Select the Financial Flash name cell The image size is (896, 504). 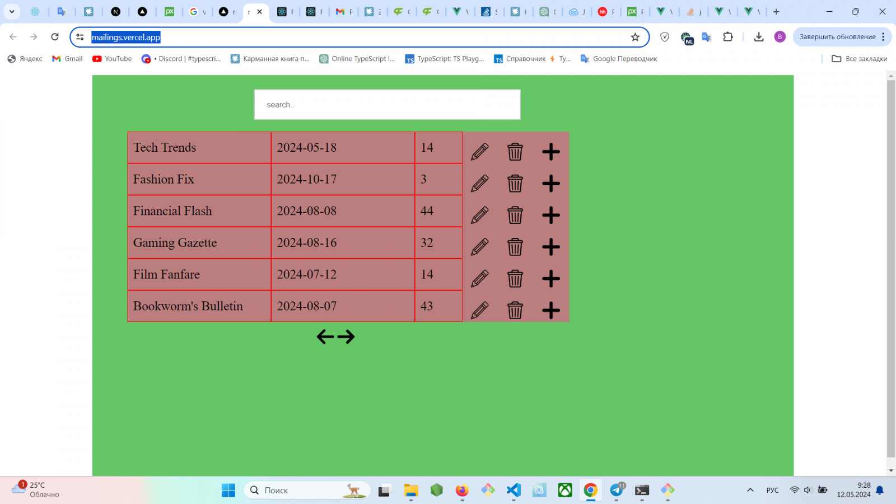point(199,211)
